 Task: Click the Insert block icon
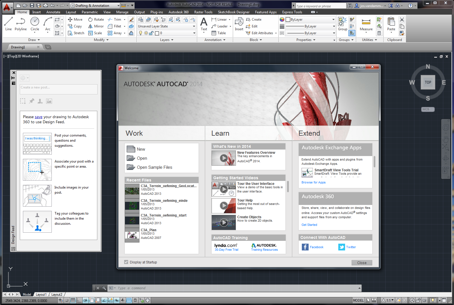[x=239, y=24]
